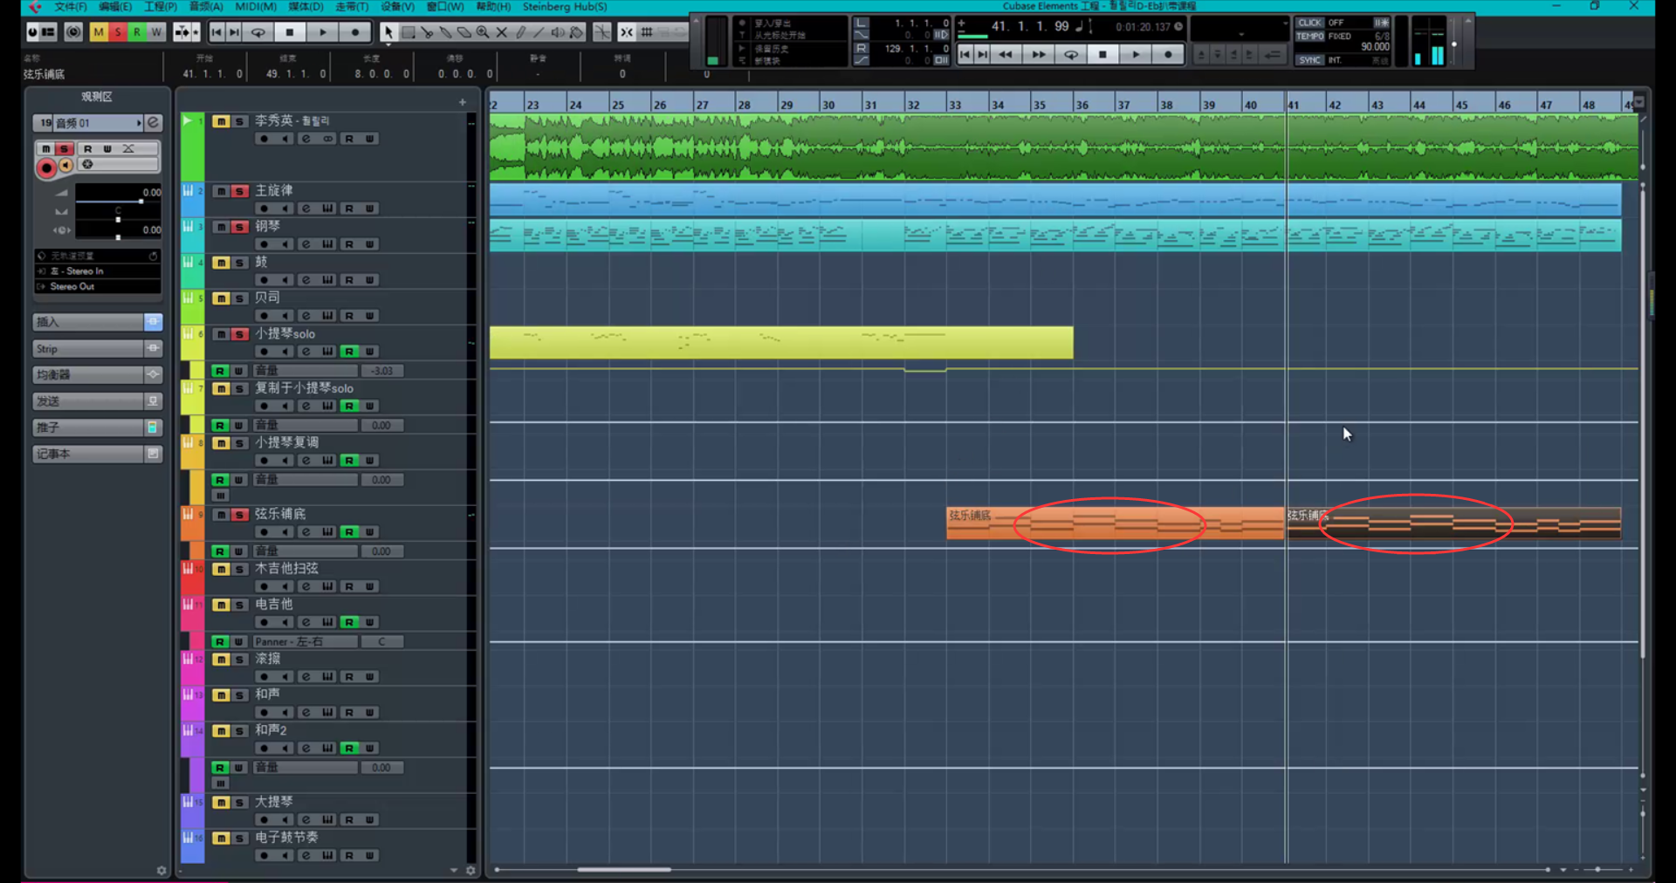Click Record in the toolbar transport

pos(355,32)
